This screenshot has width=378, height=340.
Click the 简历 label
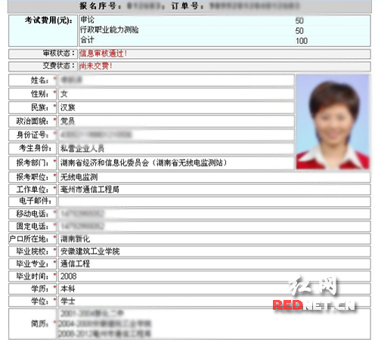coord(40,323)
